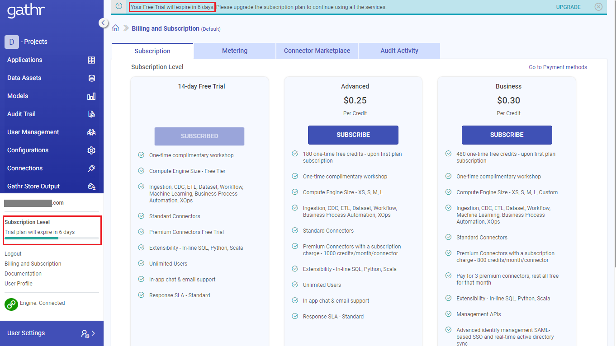Subscribe to the Business plan
616x346 pixels.
click(507, 135)
